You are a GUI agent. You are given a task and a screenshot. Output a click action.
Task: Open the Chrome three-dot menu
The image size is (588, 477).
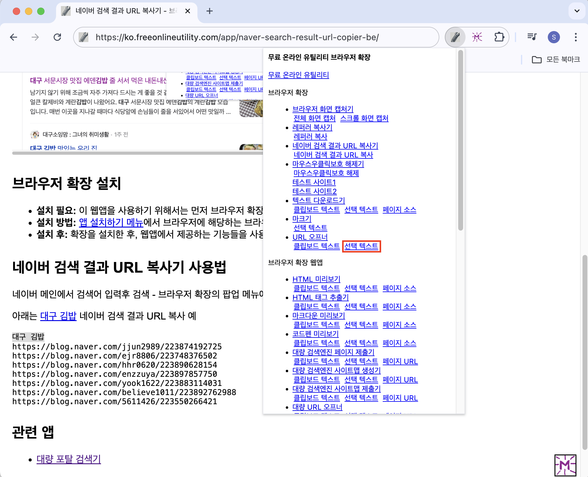[576, 37]
